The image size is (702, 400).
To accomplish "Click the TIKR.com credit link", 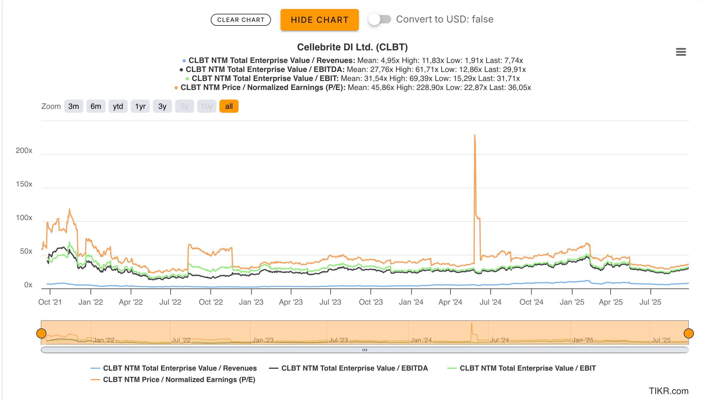I will [668, 391].
